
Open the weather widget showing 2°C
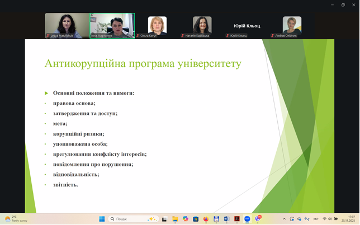16,219
